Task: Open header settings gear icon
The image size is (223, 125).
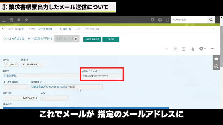Action: 152,20
